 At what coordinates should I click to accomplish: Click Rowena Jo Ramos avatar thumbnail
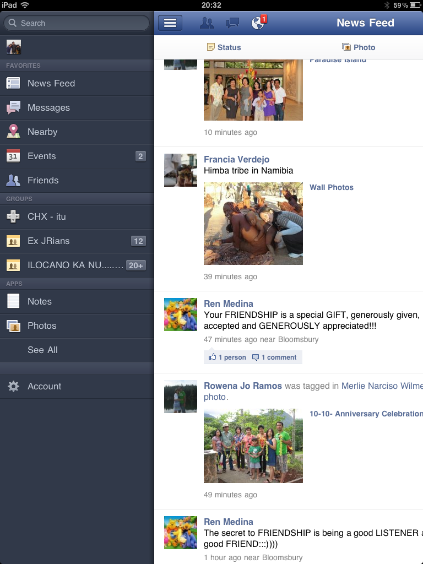point(181,397)
